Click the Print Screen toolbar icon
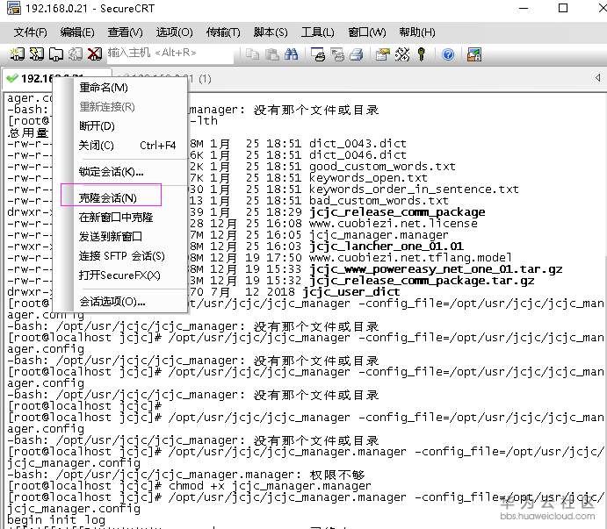This screenshot has height=529, width=607. tap(318, 54)
